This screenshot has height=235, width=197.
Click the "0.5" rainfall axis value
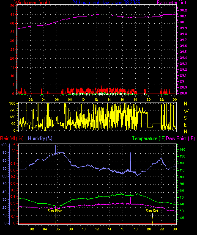(13, 191)
